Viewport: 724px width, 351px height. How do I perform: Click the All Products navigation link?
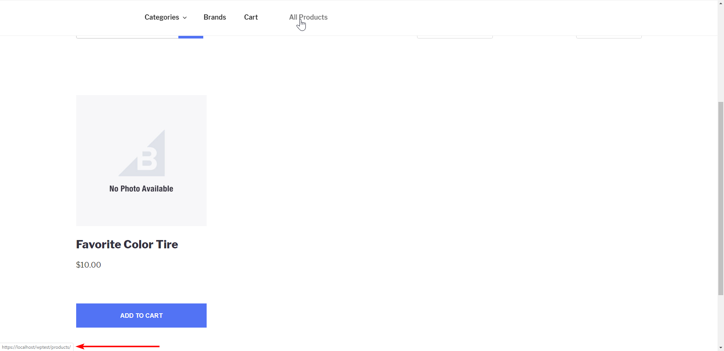(x=308, y=17)
